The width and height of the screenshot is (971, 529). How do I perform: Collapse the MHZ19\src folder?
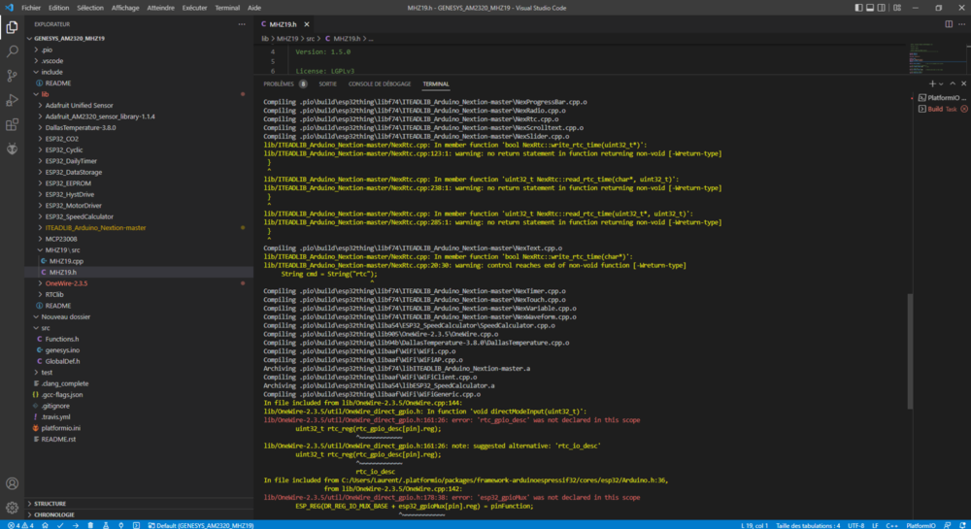[139, 250]
